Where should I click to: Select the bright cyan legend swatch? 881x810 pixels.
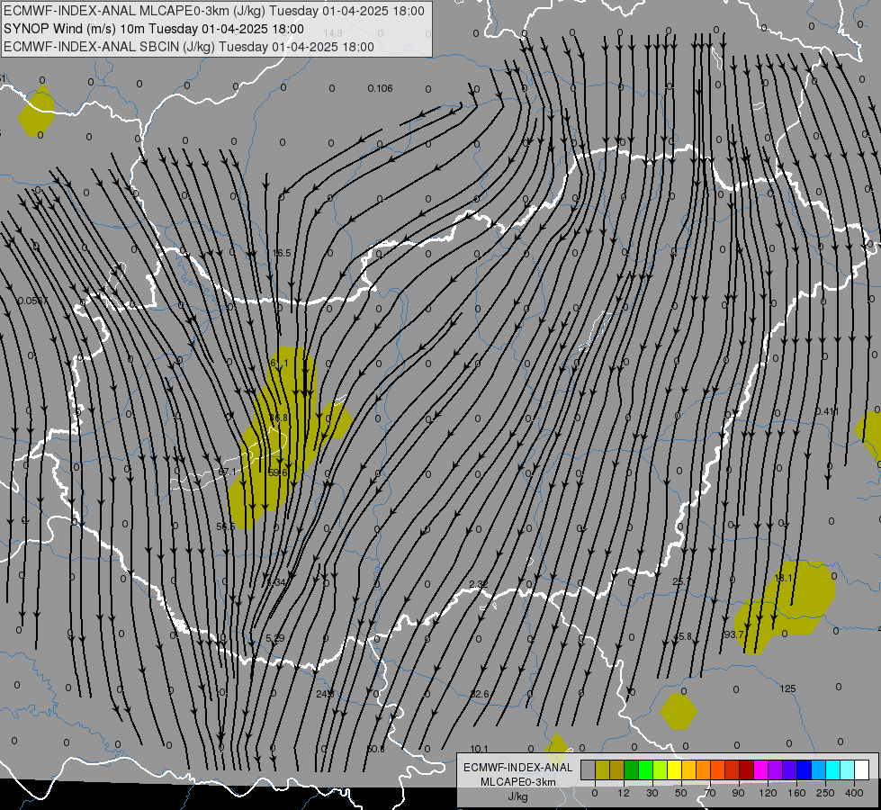pyautogui.click(x=833, y=769)
